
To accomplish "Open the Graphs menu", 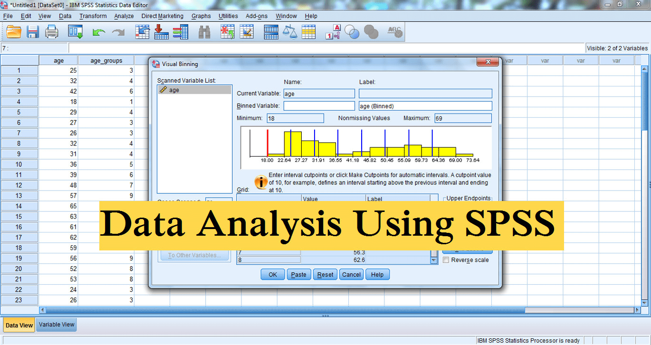I will point(201,16).
